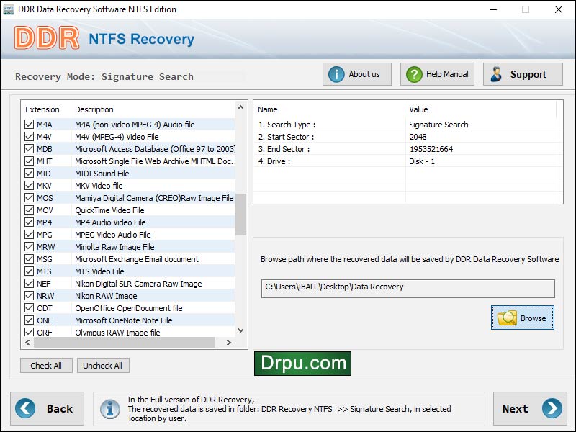Go Back to previous step
This screenshot has height=432, width=576.
pos(47,408)
